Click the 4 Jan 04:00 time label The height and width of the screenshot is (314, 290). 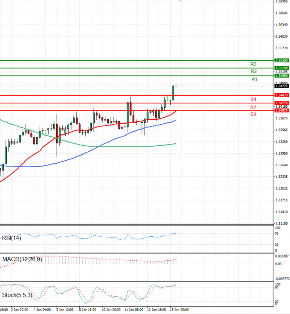[42, 310]
